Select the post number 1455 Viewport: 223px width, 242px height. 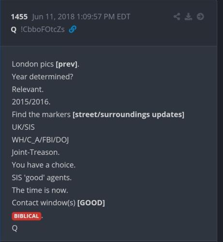pos(19,17)
